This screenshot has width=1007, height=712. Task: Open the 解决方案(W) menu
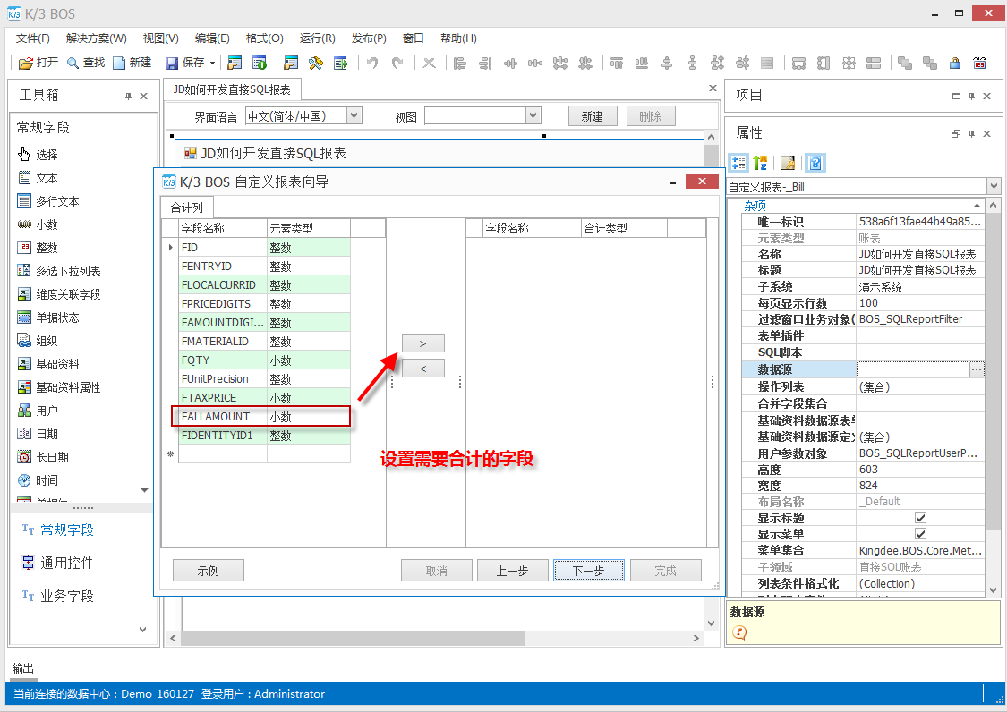pos(97,38)
